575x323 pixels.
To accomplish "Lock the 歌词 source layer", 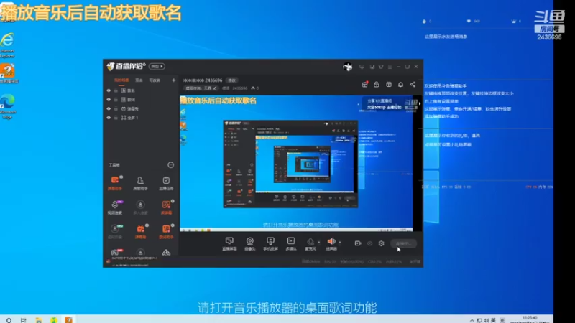I will point(116,100).
